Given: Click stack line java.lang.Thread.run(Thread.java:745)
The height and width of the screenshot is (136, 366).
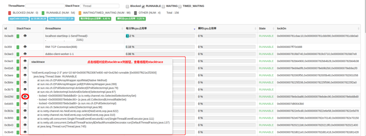Looking at the screenshot, I should (62, 127).
